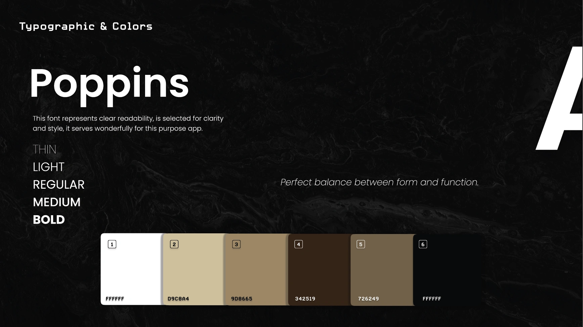
Task: Click the number 3 badge on tan swatch
Action: point(236,244)
